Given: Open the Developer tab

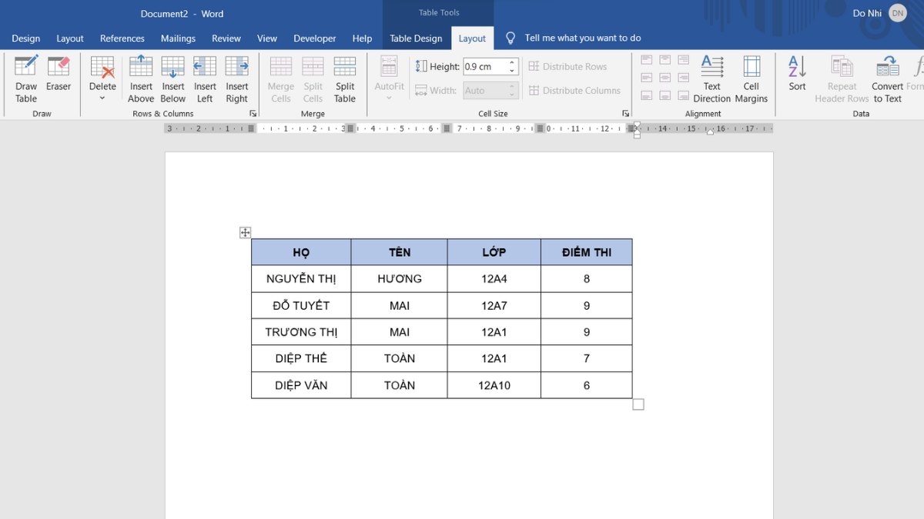Looking at the screenshot, I should (315, 38).
